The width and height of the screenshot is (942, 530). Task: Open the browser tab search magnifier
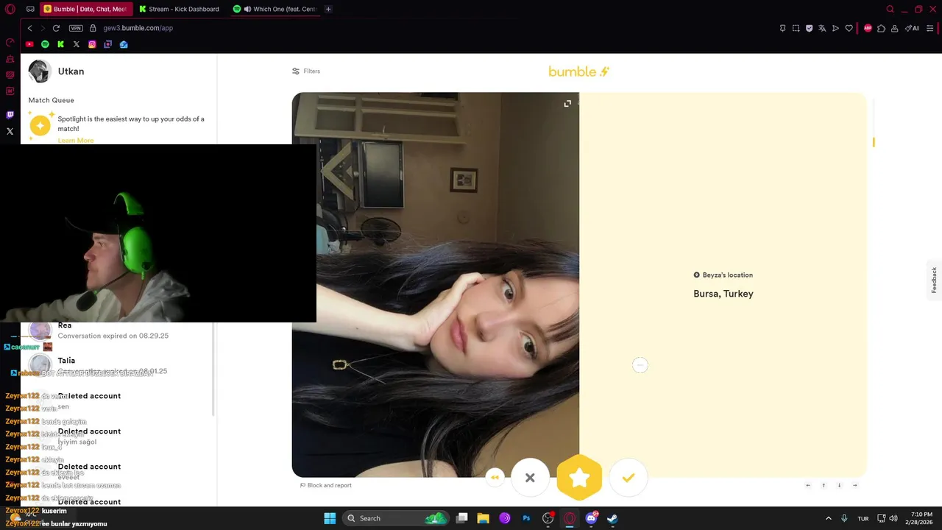(890, 9)
